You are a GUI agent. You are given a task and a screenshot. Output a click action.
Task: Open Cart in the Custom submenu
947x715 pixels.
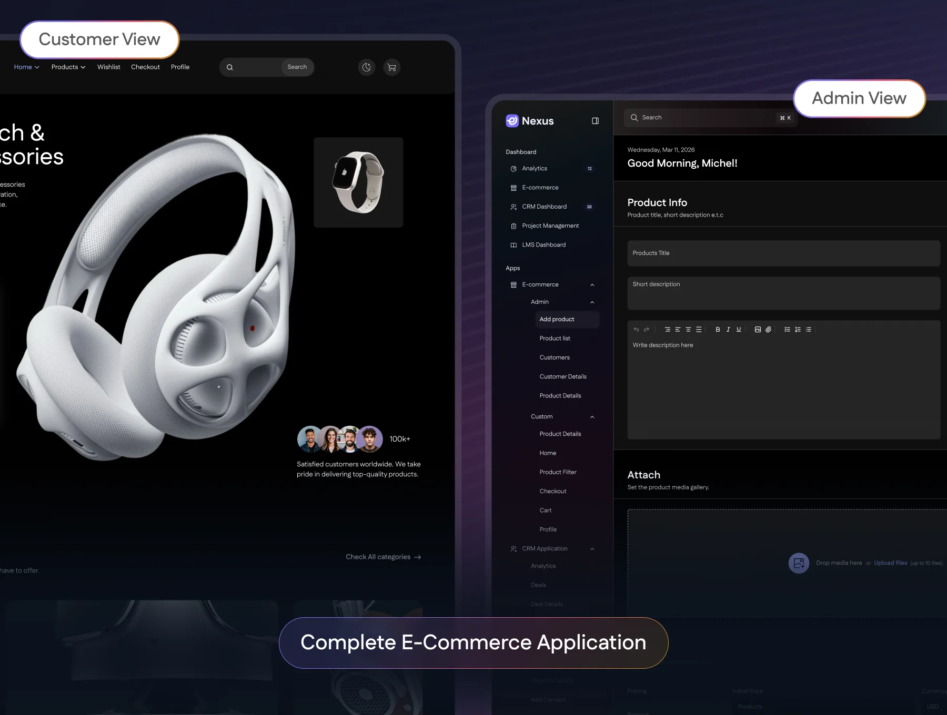pos(546,510)
